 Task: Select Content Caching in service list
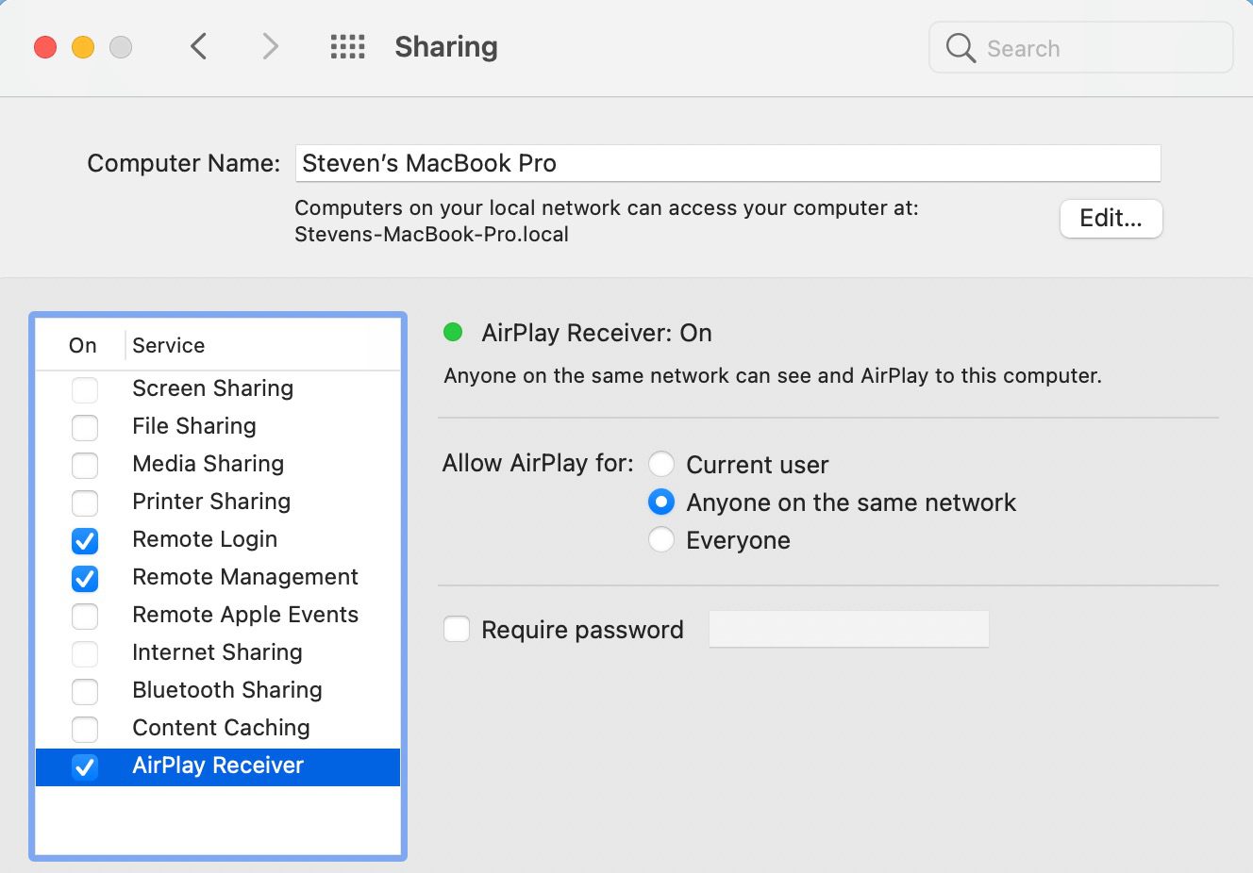(x=221, y=728)
